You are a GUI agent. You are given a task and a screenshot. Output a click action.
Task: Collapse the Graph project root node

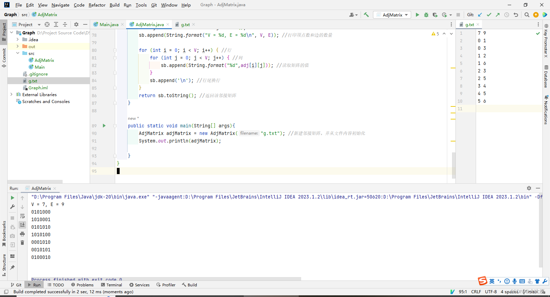coord(12,33)
